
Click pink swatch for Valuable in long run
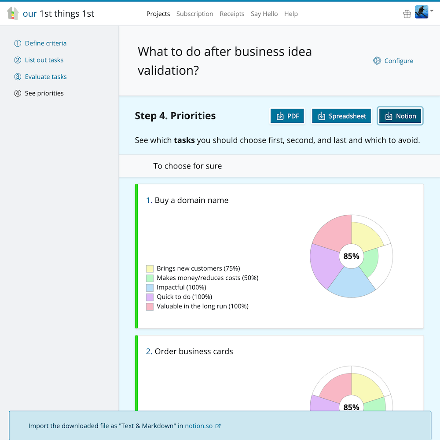point(150,306)
